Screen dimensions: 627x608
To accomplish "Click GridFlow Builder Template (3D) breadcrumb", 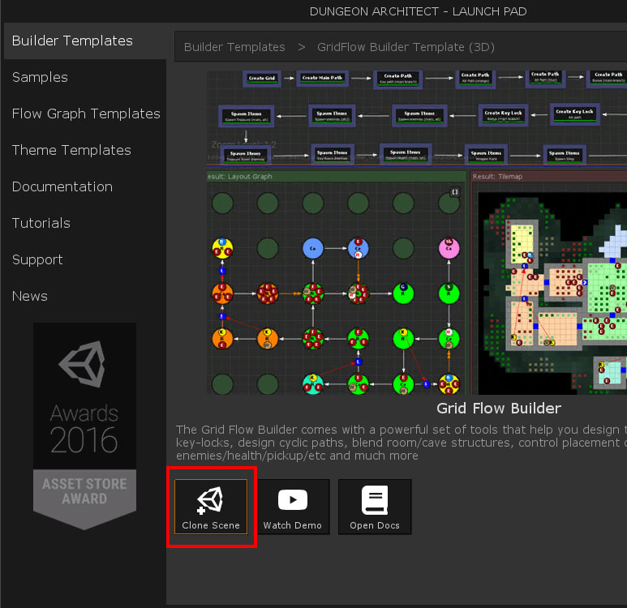I will click(406, 47).
